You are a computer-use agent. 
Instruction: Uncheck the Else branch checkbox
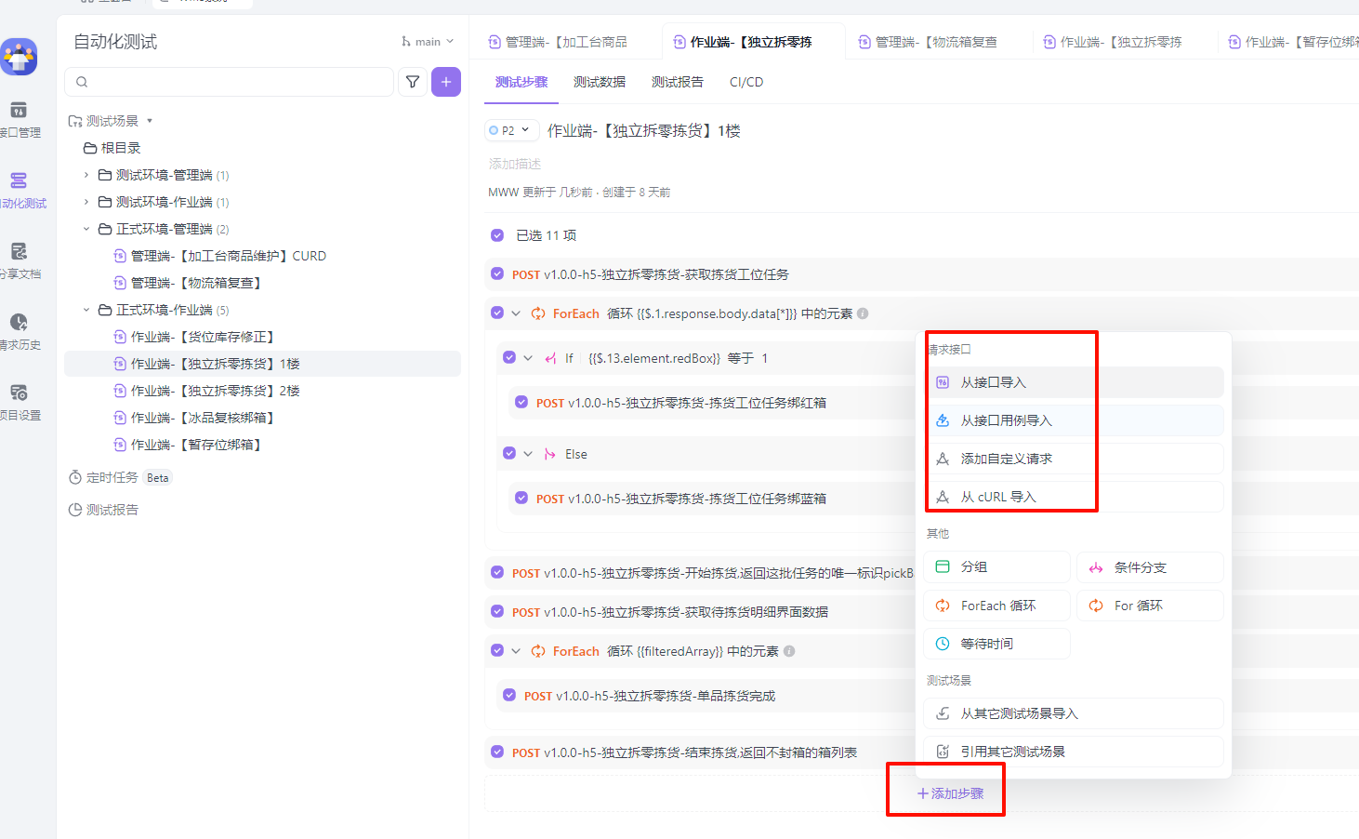click(x=509, y=454)
